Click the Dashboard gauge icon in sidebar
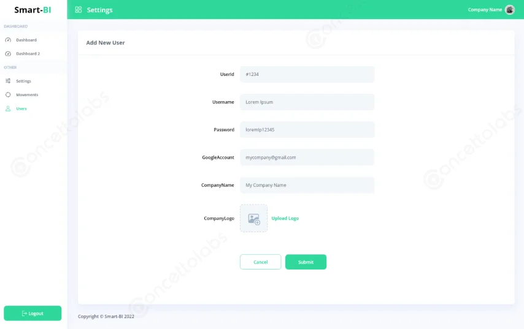Image resolution: width=524 pixels, height=329 pixels. coord(8,40)
